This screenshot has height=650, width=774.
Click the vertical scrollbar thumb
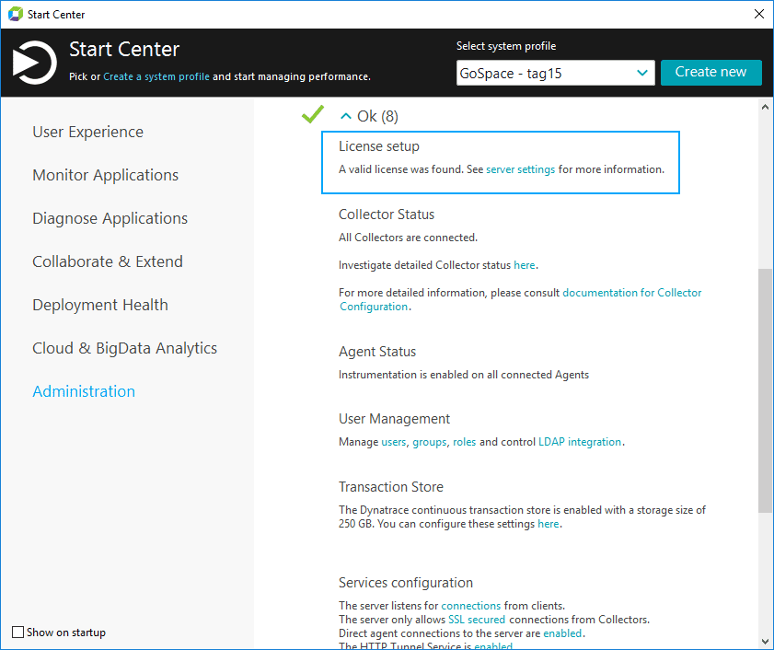765,391
